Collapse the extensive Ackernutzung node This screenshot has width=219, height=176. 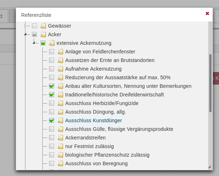coord(34,43)
